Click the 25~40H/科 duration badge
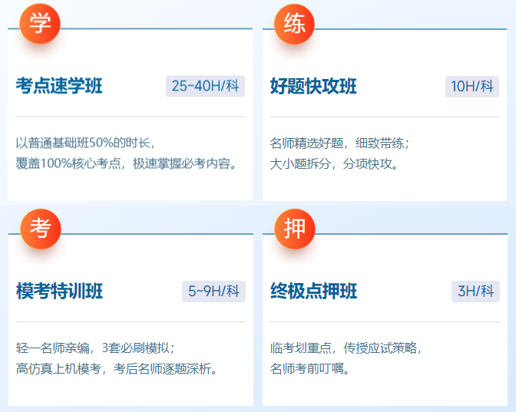Image resolution: width=516 pixels, height=412 pixels. point(205,86)
